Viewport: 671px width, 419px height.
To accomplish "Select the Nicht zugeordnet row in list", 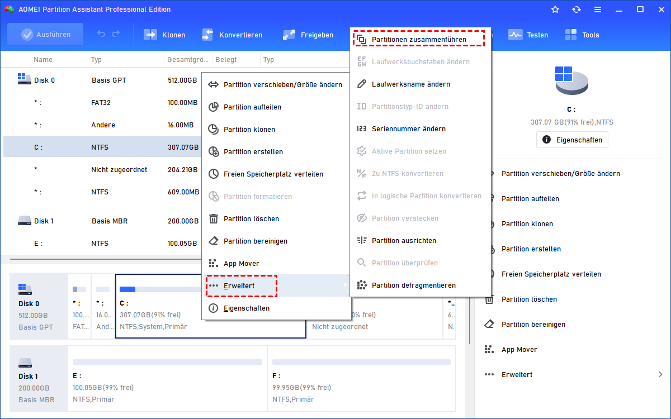I will (x=102, y=169).
